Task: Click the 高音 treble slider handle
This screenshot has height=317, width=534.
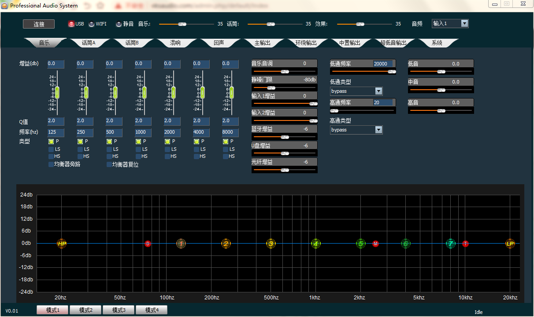Action: click(x=441, y=111)
